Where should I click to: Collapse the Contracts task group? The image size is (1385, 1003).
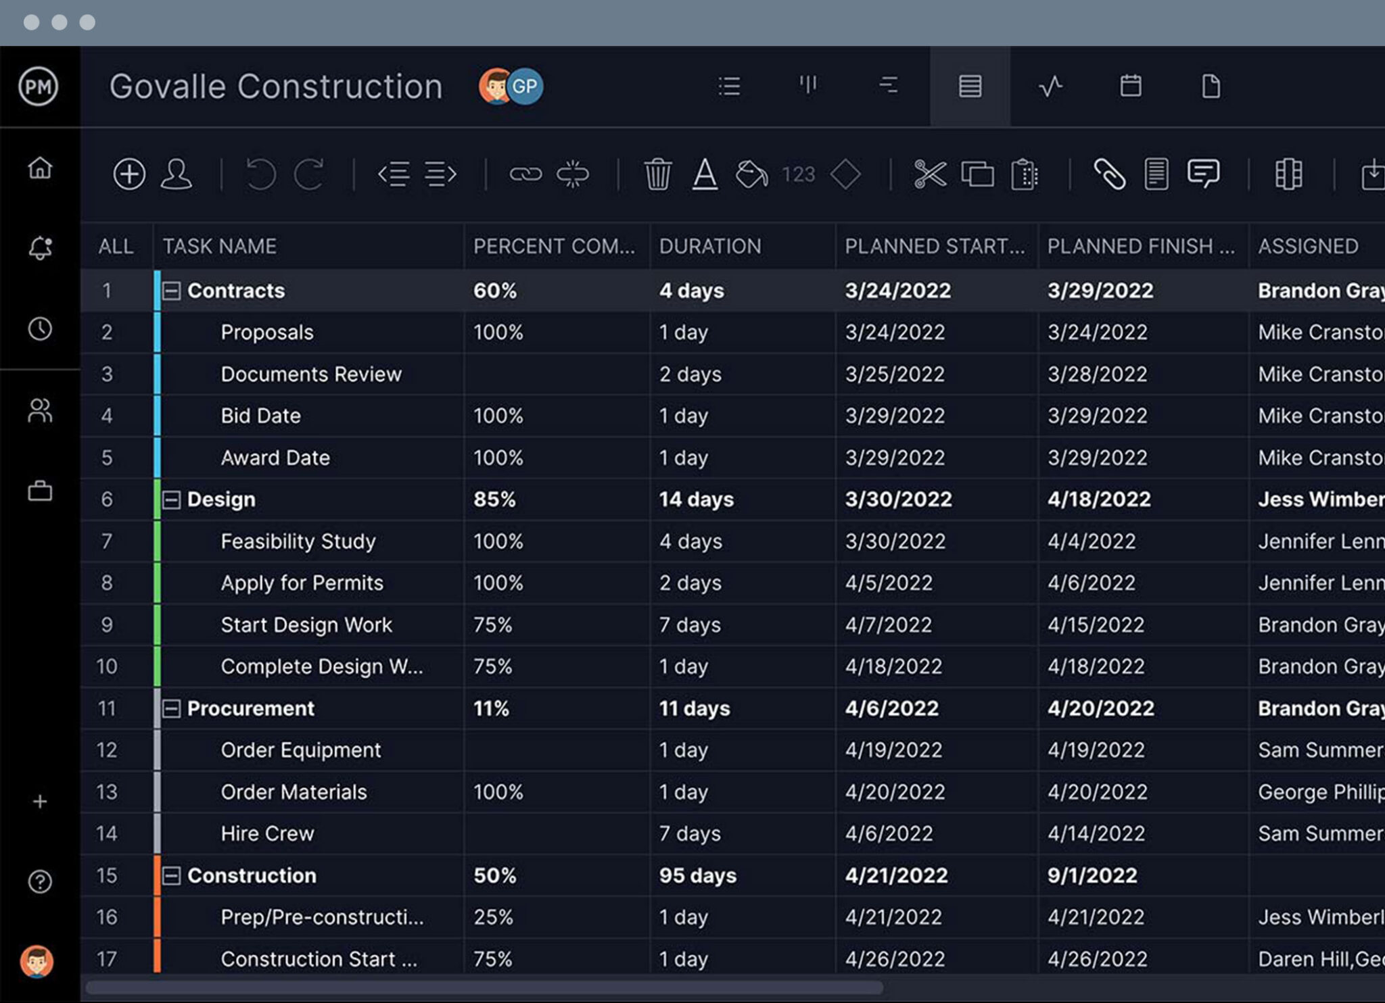click(x=172, y=291)
